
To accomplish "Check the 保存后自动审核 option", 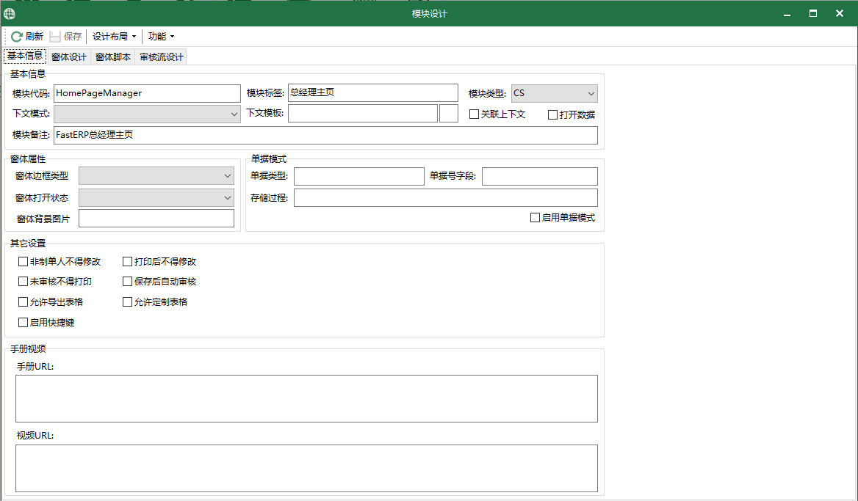I will [128, 282].
